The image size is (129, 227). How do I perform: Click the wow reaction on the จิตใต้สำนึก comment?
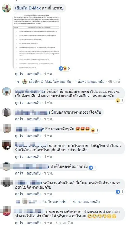click(118, 100)
